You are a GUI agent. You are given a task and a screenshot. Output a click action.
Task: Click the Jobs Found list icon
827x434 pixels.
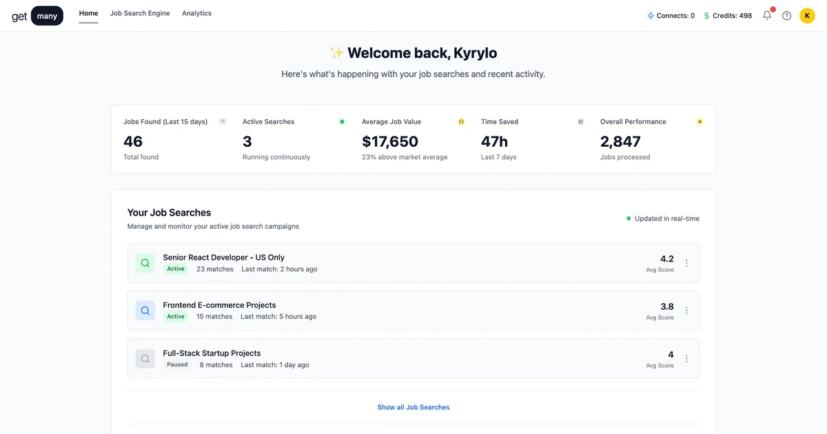(x=223, y=121)
